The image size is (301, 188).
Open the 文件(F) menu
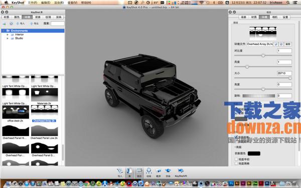[x=33, y=2]
